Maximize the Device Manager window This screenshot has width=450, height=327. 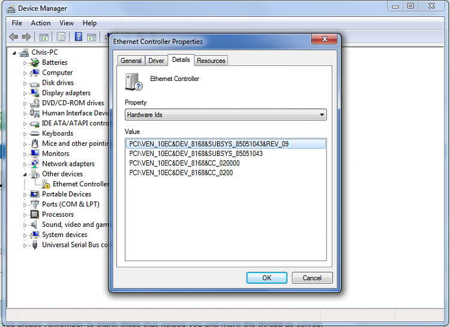click(x=410, y=6)
